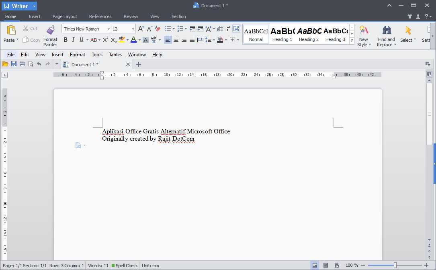The width and height of the screenshot is (436, 270).
Task: Expand the quick access toolbar dropdown
Action: point(57,64)
